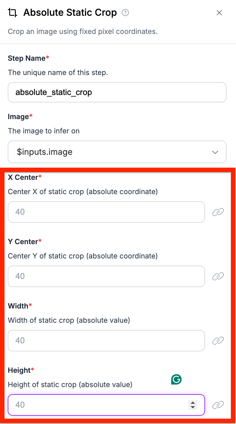Click the Step Name text field
The width and height of the screenshot is (236, 424).
tap(117, 92)
